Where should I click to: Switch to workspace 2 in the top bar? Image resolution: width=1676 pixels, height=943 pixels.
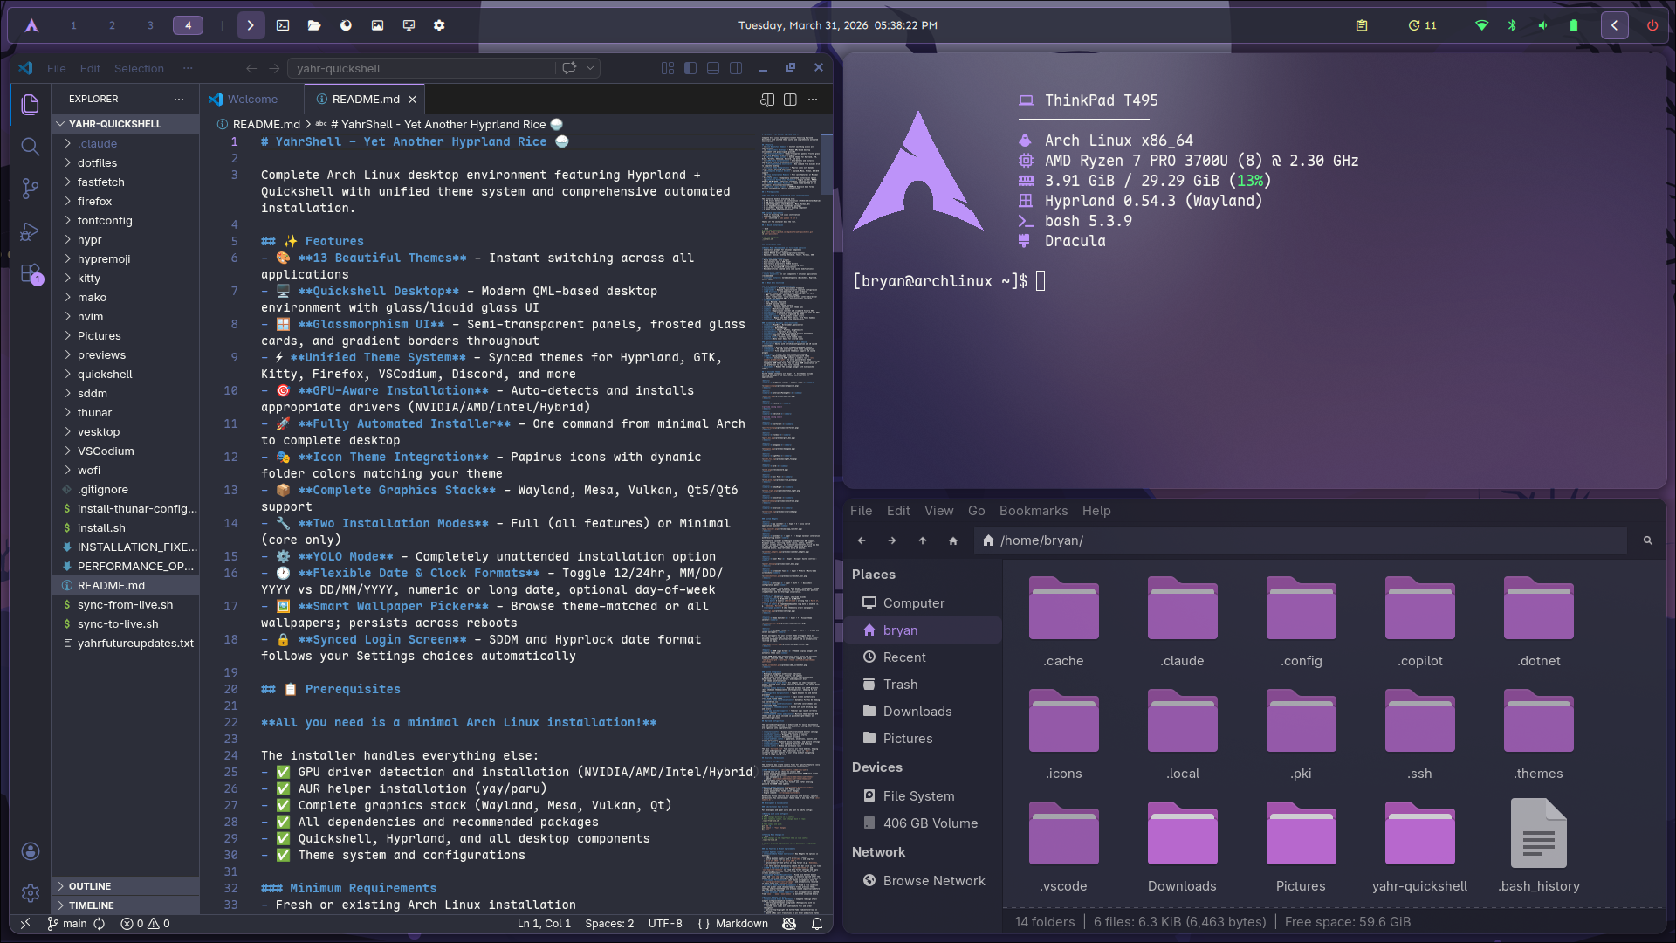pos(112,25)
